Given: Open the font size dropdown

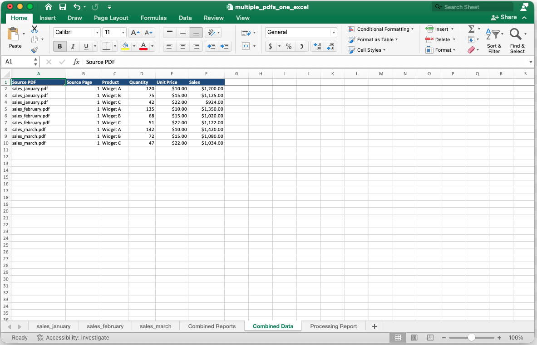Looking at the screenshot, I should (123, 33).
